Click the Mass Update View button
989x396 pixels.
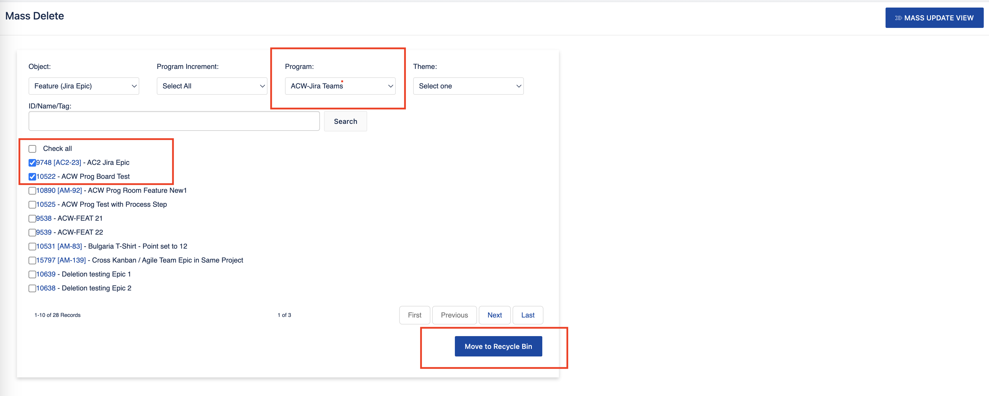coord(934,18)
